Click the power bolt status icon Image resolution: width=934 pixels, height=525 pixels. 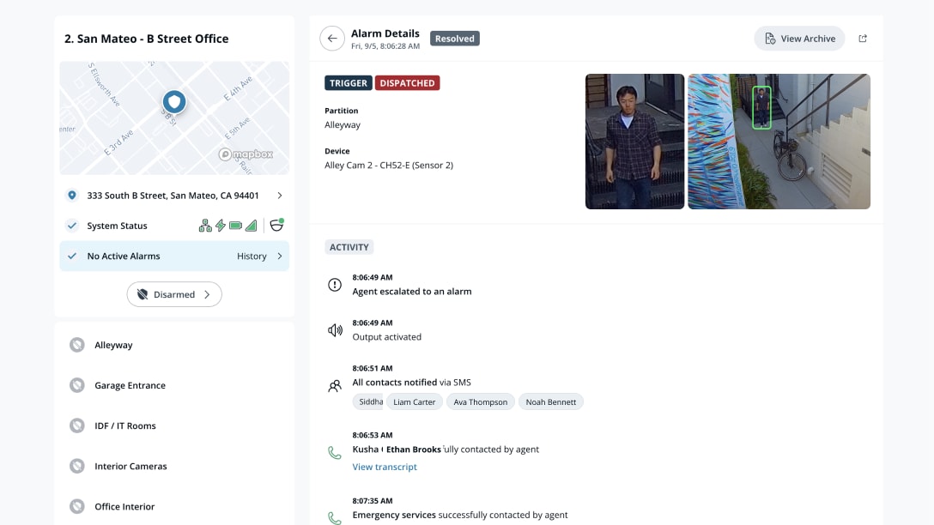[221, 226]
